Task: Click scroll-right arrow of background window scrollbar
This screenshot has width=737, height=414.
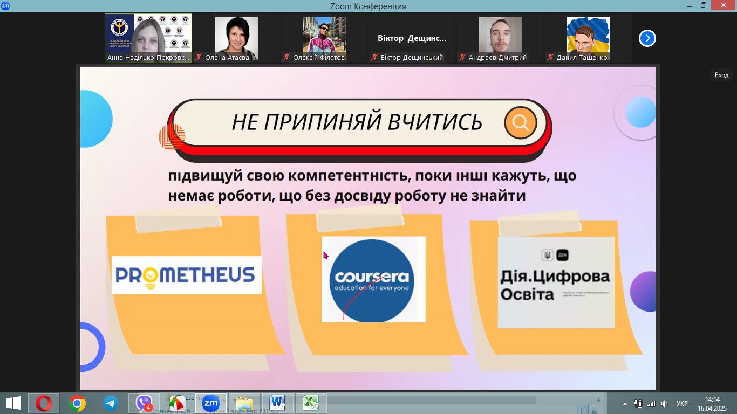Action: tap(598, 400)
